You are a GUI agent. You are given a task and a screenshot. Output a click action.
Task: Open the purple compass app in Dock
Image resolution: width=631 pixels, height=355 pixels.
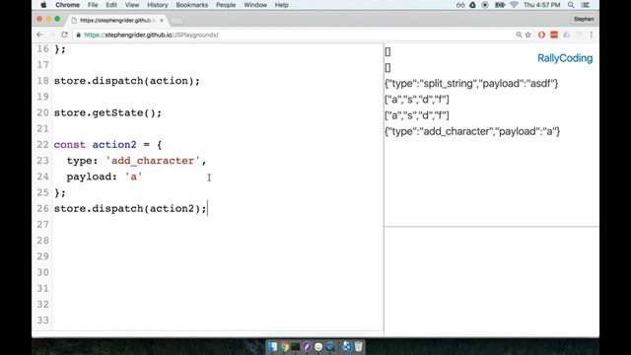tap(307, 346)
